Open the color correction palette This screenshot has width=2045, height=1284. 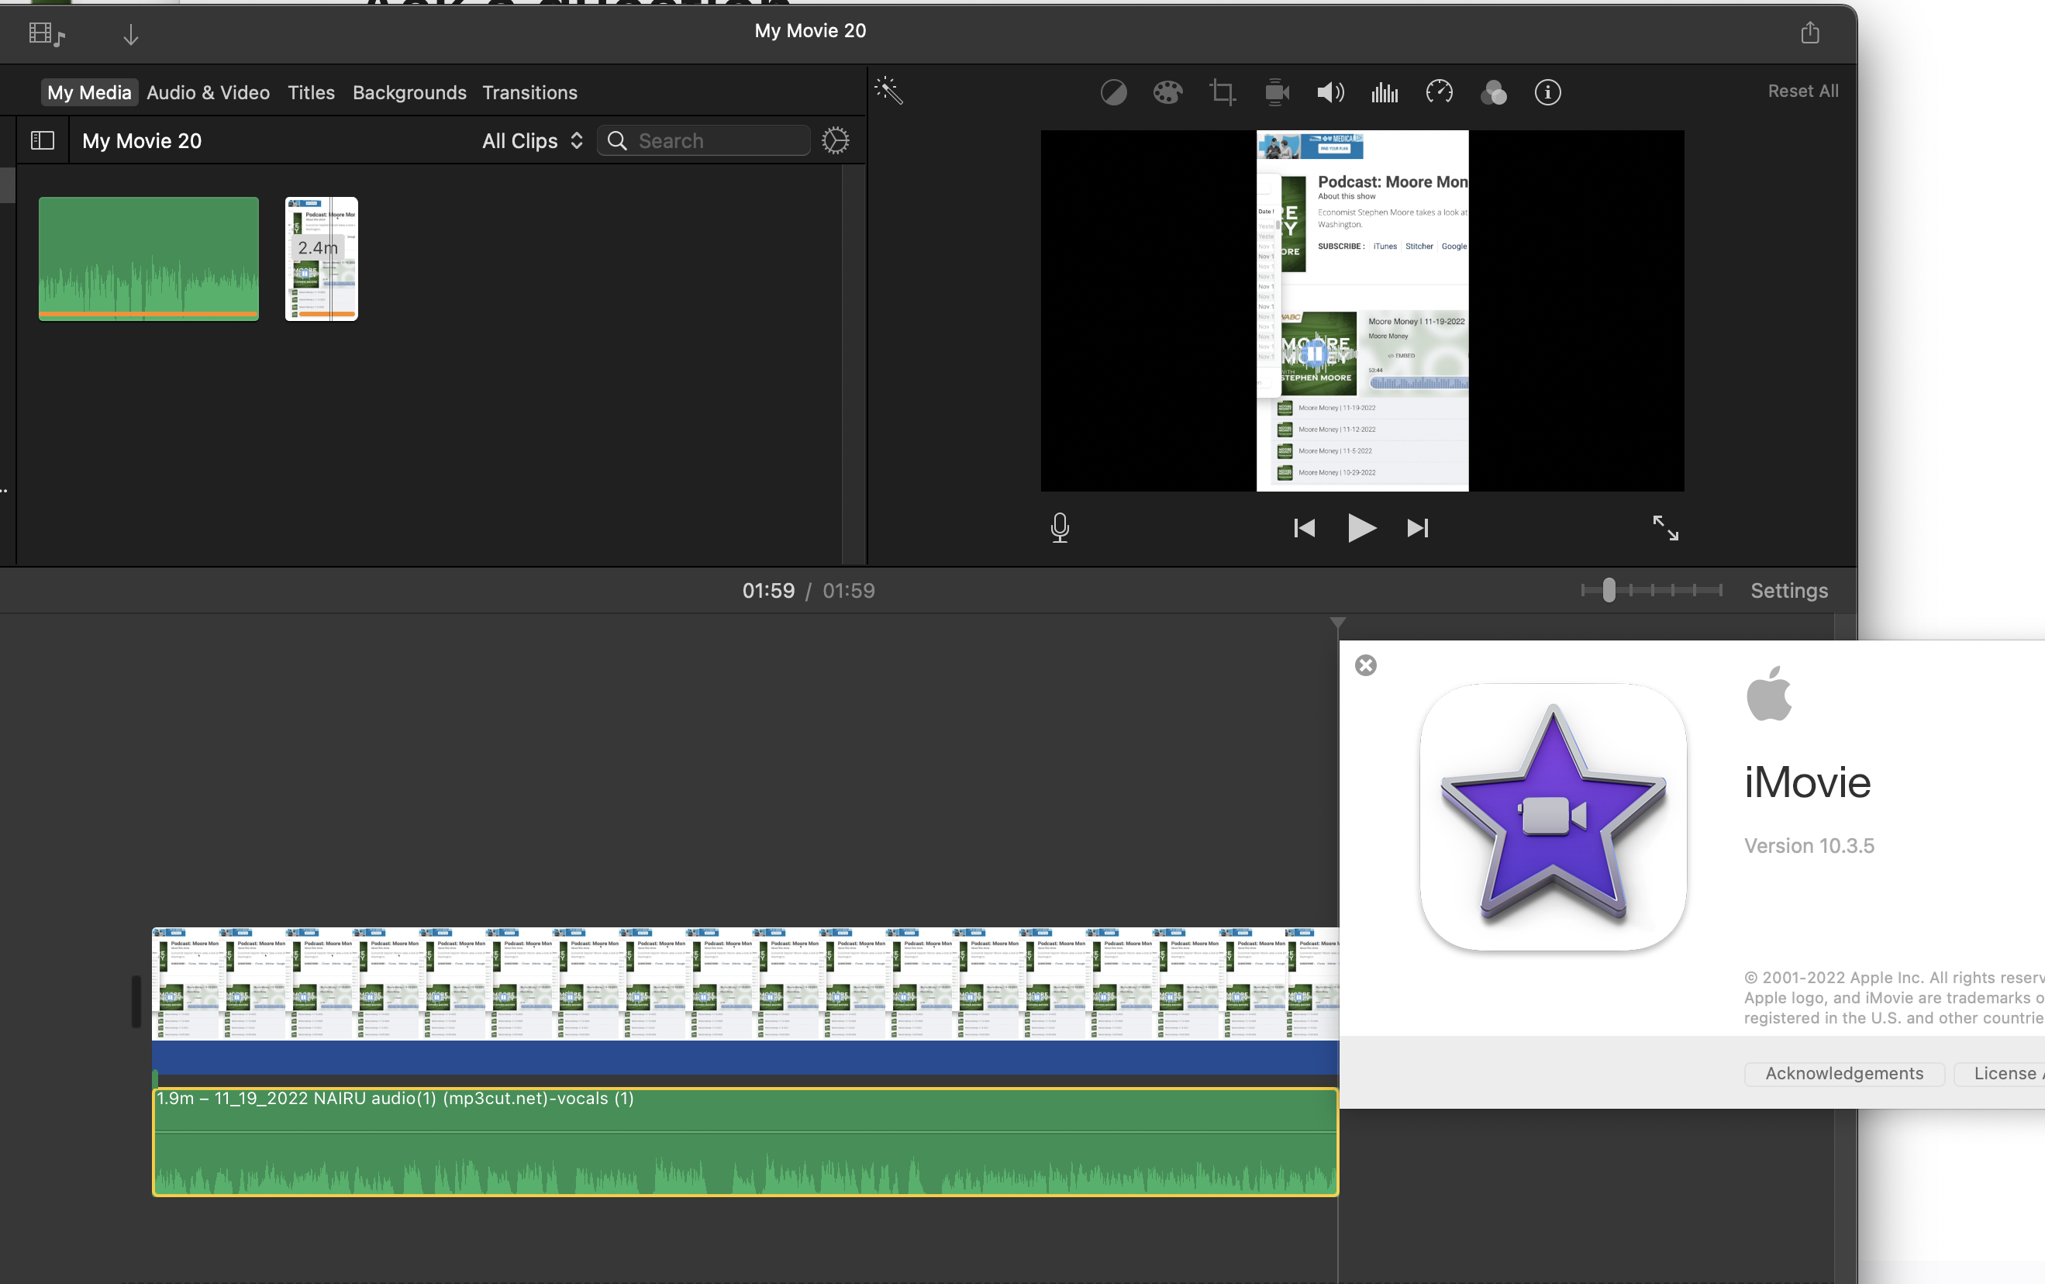tap(1167, 91)
